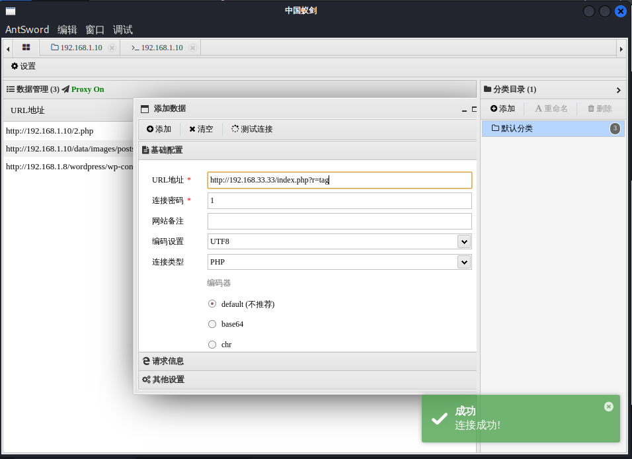Click the success checkmark icon in toast

click(x=440, y=419)
